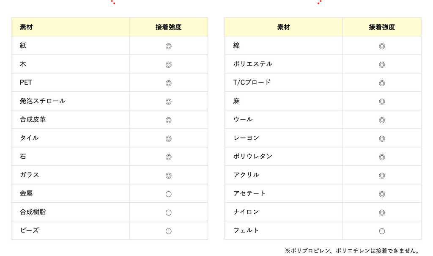The image size is (433, 256).
Task: Click the 接着強度 header in the right table
Action: [x=382, y=27]
